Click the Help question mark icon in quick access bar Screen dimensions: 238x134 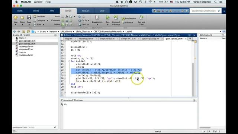pyautogui.click(x=187, y=11)
